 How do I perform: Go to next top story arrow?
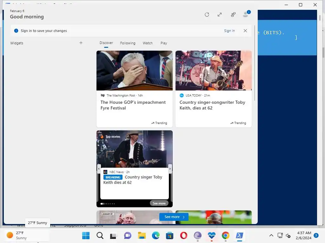tap(170, 169)
